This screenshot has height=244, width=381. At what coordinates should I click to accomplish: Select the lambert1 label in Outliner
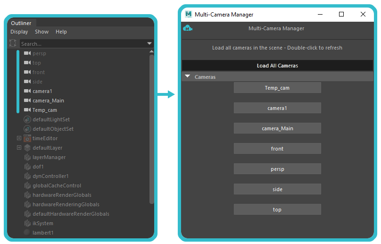coord(43,233)
